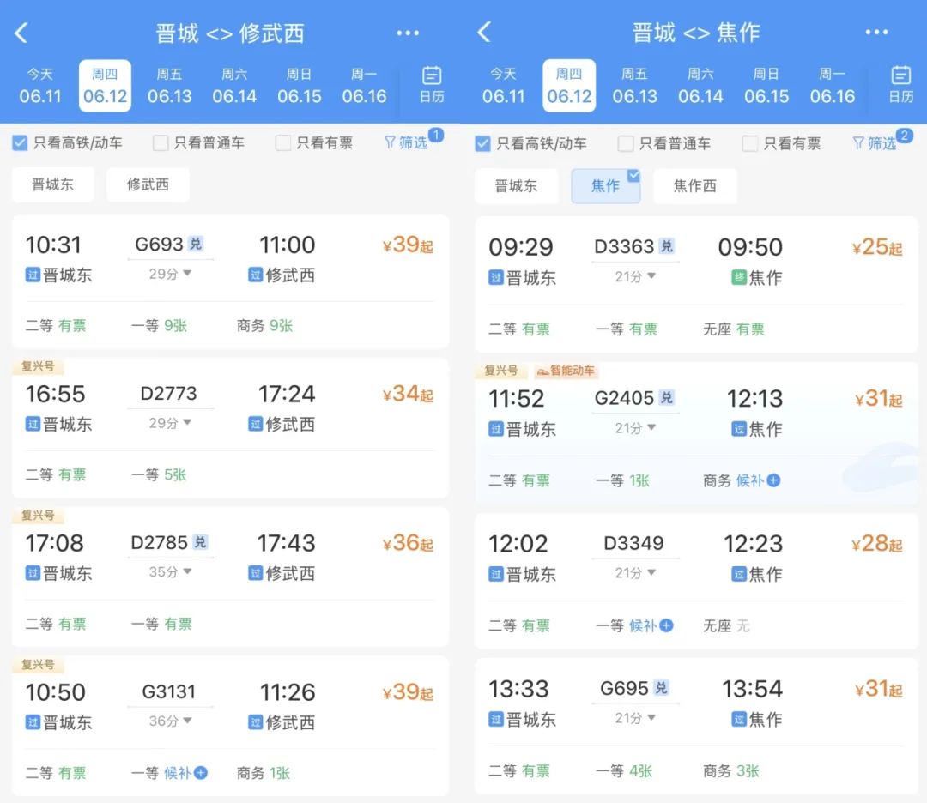Expand stops for G2405 21分
Screen dimensions: 927x803
point(635,427)
